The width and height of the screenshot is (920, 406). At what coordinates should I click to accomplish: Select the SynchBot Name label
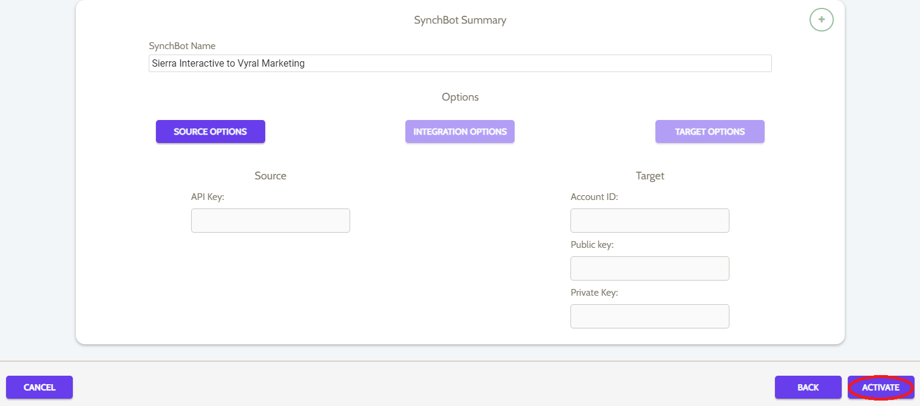click(x=182, y=46)
